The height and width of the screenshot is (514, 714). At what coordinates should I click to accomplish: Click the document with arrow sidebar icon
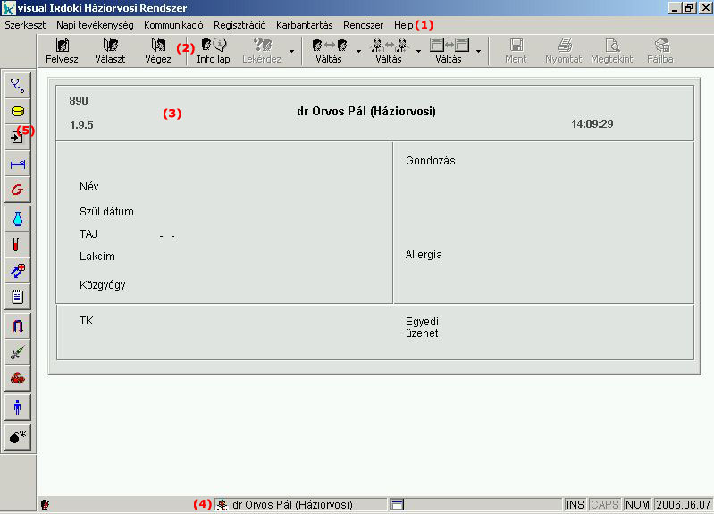[17, 137]
